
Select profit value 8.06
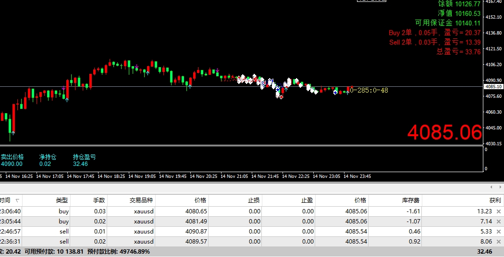tap(486, 242)
